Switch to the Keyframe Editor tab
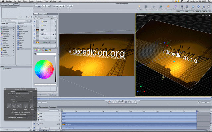This screenshot has width=212, height=132. coord(44,107)
